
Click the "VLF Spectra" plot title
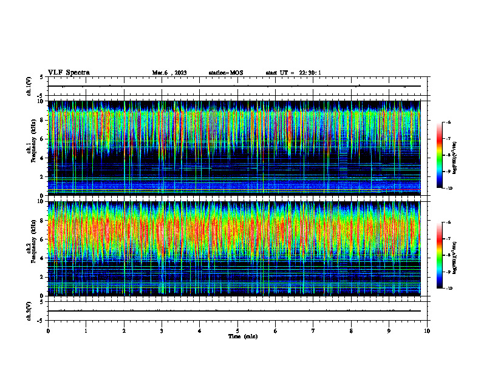(x=69, y=73)
